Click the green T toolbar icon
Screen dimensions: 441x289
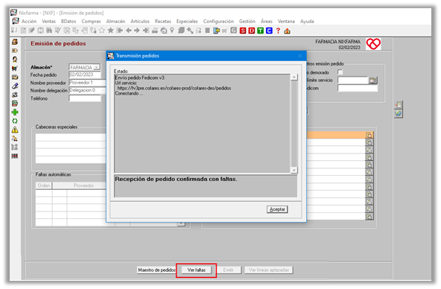261,31
